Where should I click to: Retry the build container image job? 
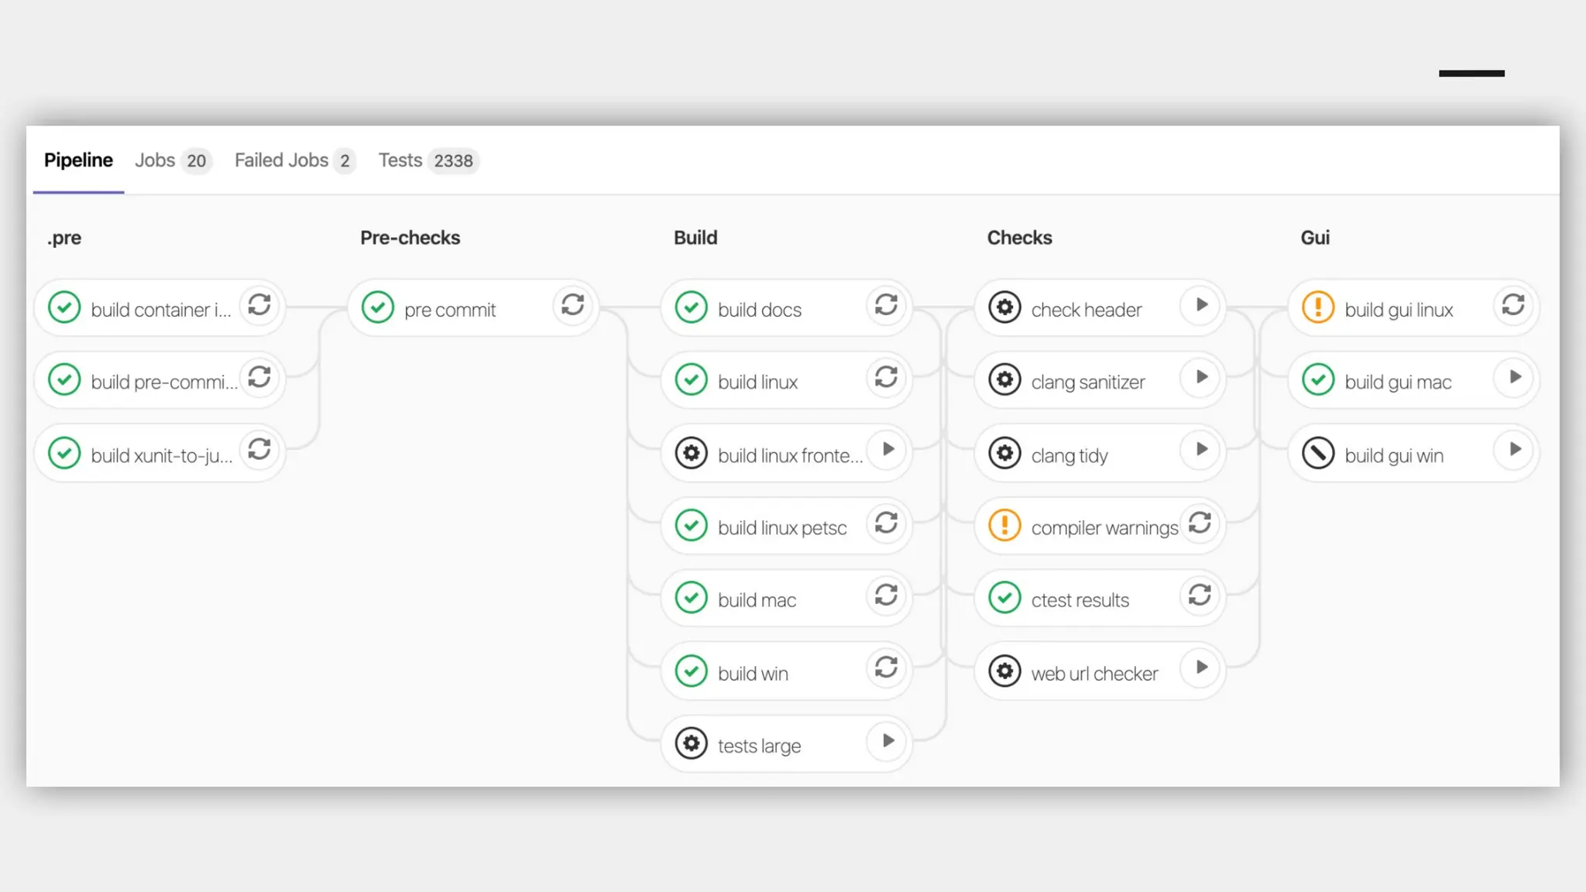coord(259,305)
